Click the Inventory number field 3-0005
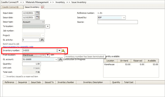 [x=39, y=51]
